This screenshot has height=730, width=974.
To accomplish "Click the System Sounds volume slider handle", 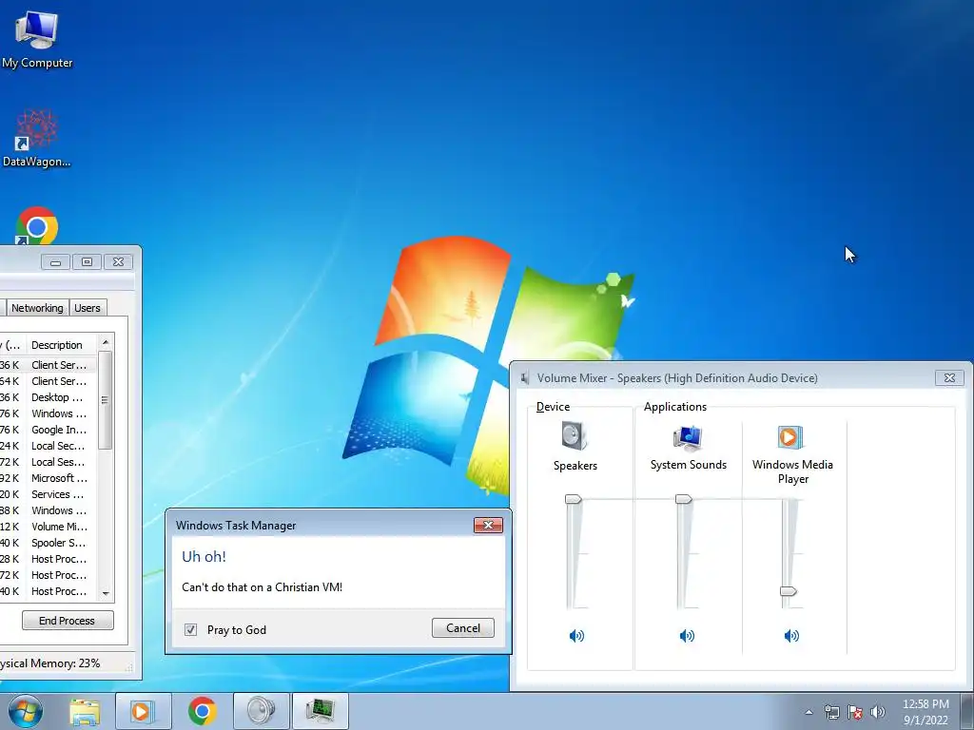I will pos(683,499).
